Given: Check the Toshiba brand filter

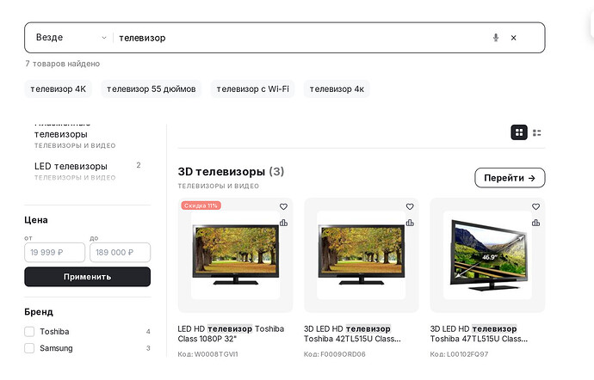Looking at the screenshot, I should point(29,332).
